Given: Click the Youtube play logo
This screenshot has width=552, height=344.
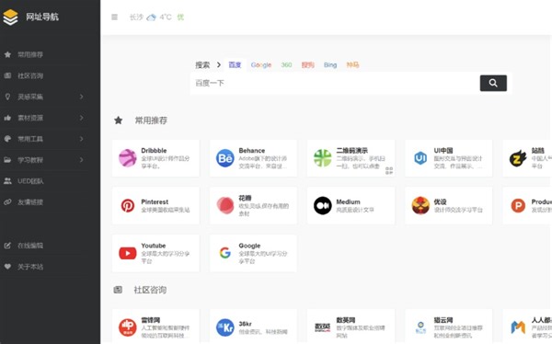Looking at the screenshot, I should coord(128,253).
